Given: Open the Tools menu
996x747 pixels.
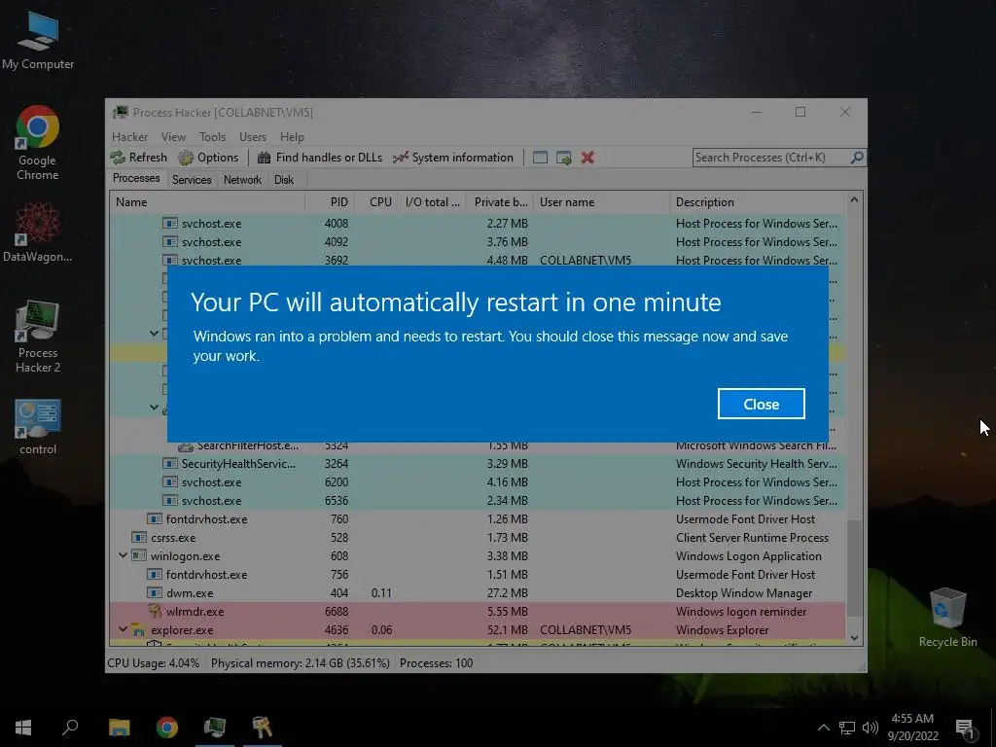Looking at the screenshot, I should pyautogui.click(x=212, y=137).
